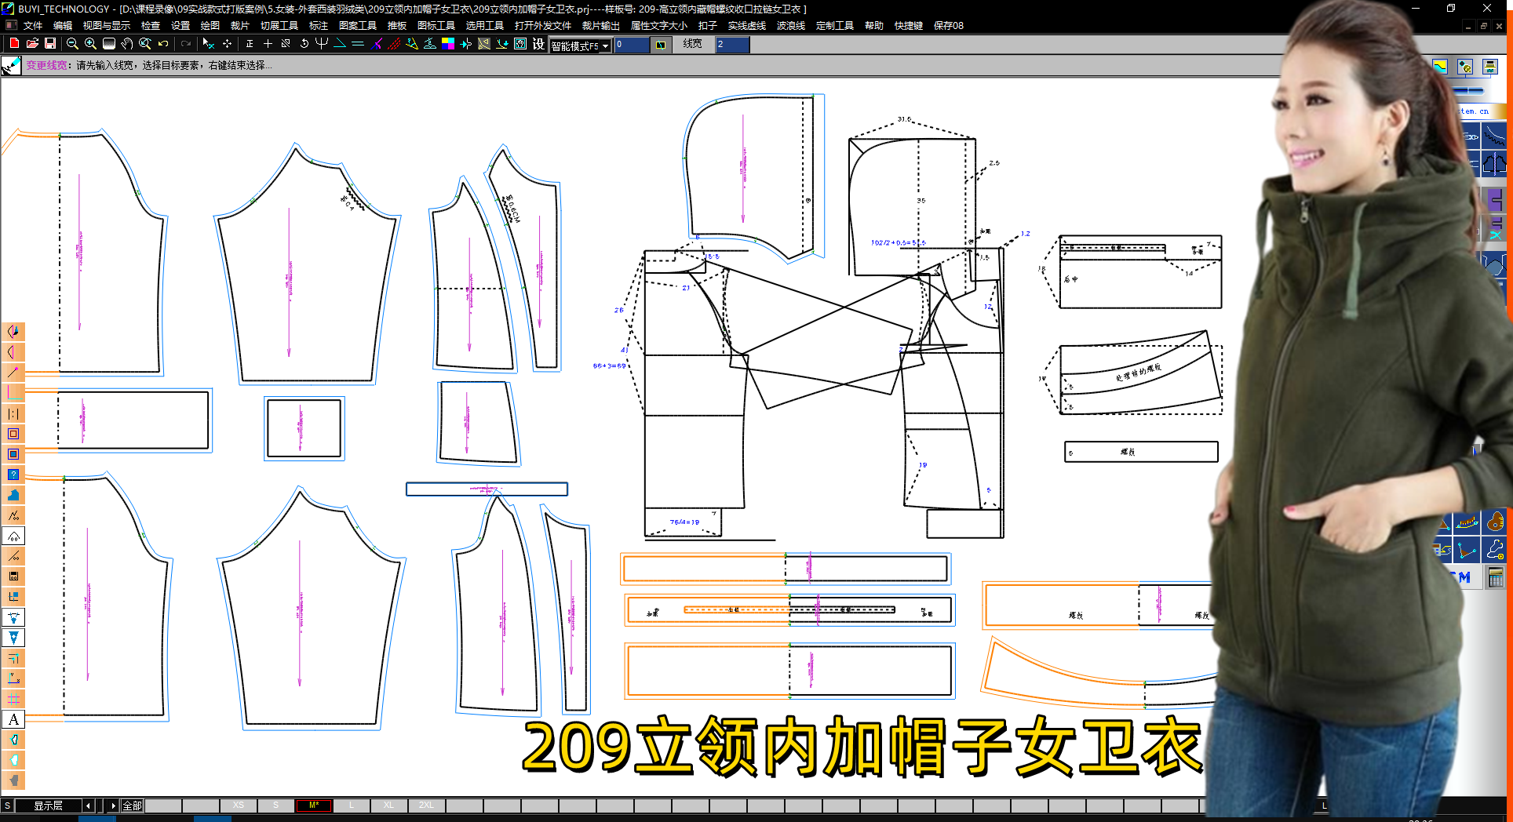Click the yellow curve icon at top right
Image resolution: width=1513 pixels, height=822 pixels.
[1440, 67]
